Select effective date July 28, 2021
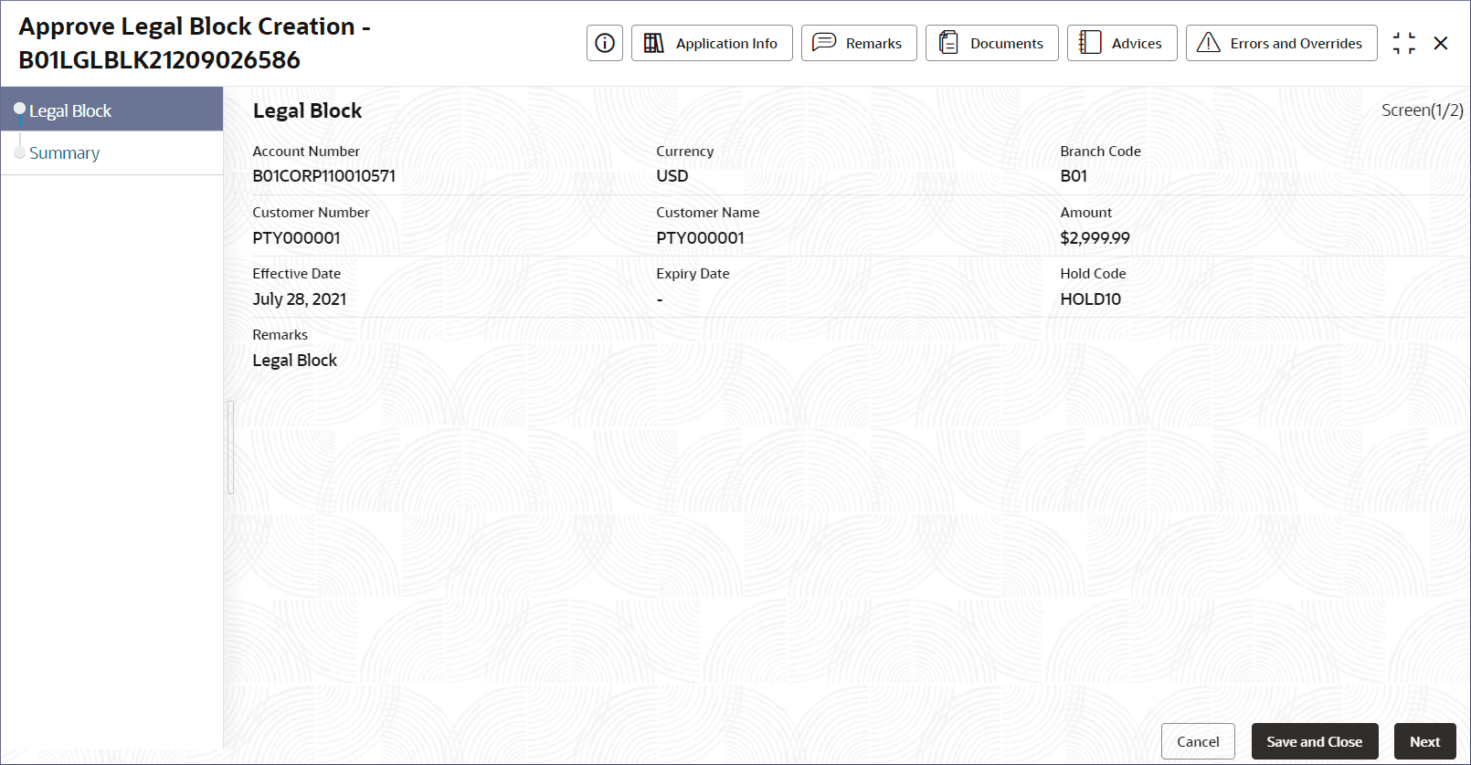This screenshot has height=765, width=1471. (x=300, y=299)
